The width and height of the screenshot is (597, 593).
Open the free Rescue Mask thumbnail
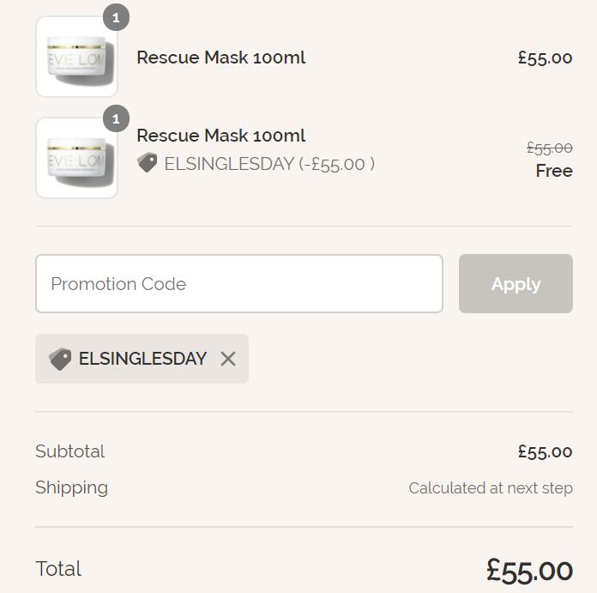pyautogui.click(x=76, y=158)
